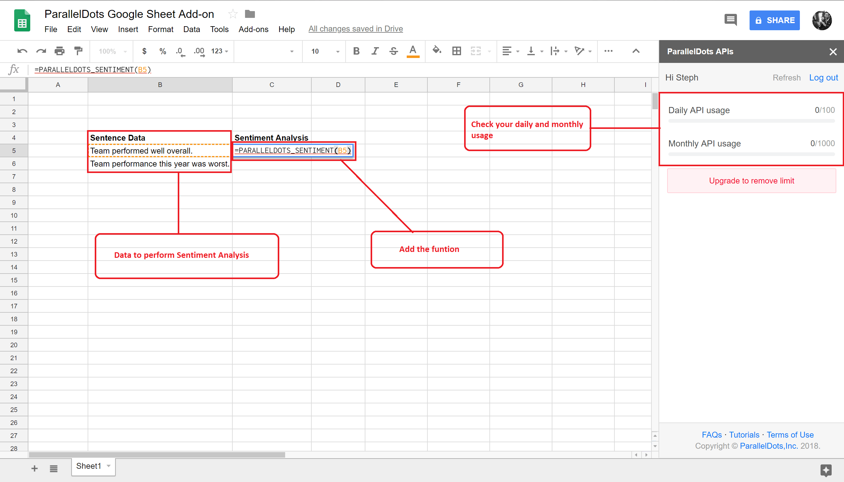Open the all sheets list icon
This screenshot has height=482, width=844.
[x=53, y=468]
